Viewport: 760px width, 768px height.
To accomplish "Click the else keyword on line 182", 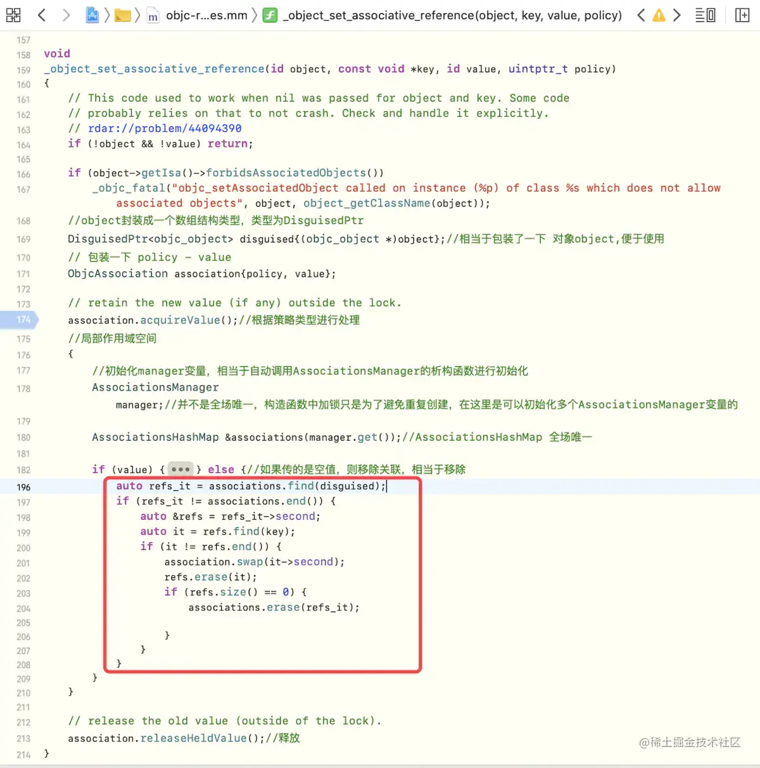I will (221, 469).
